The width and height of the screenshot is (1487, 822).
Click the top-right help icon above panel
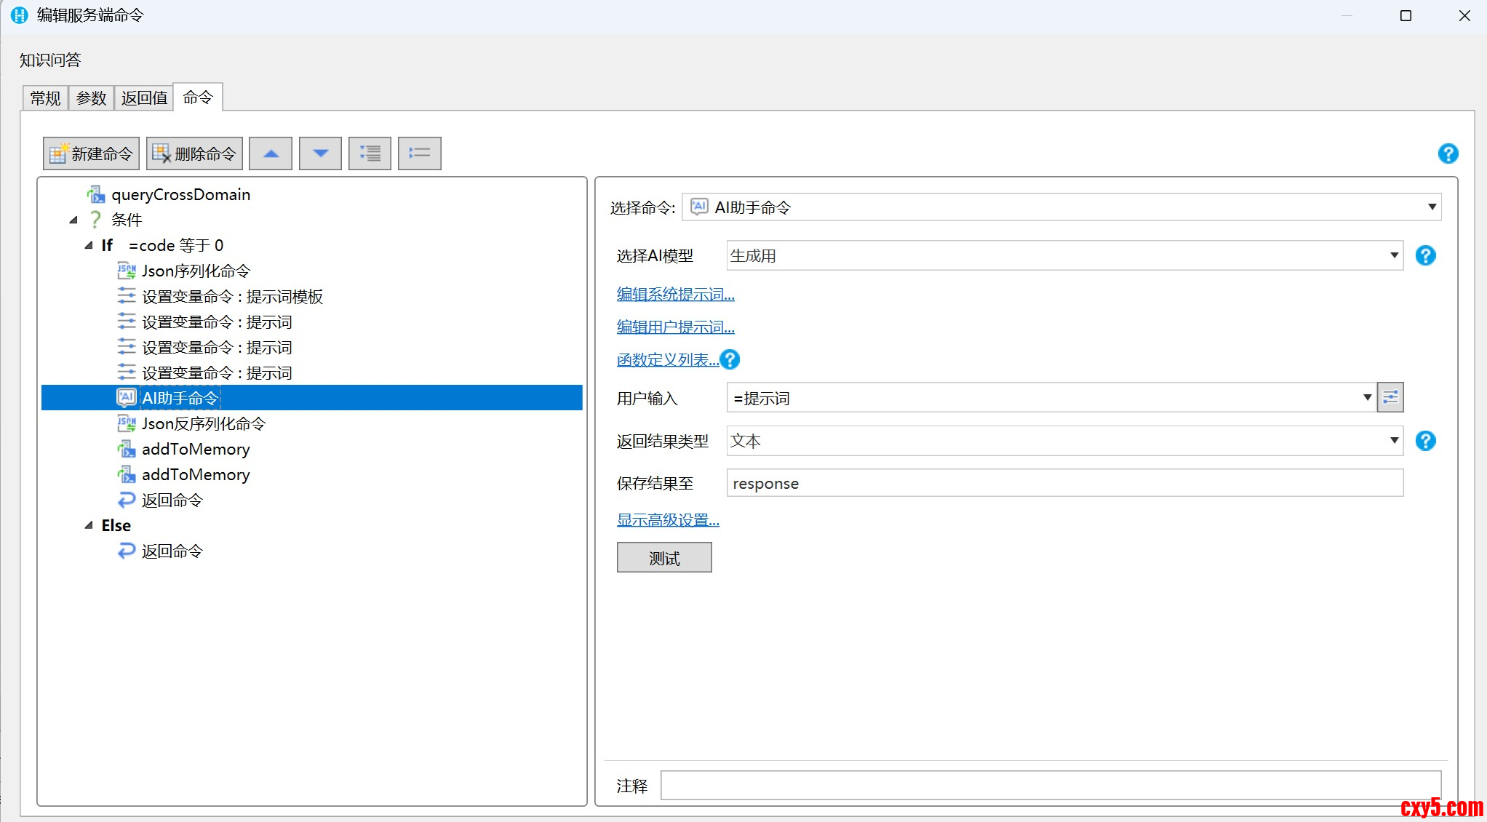[x=1448, y=153]
